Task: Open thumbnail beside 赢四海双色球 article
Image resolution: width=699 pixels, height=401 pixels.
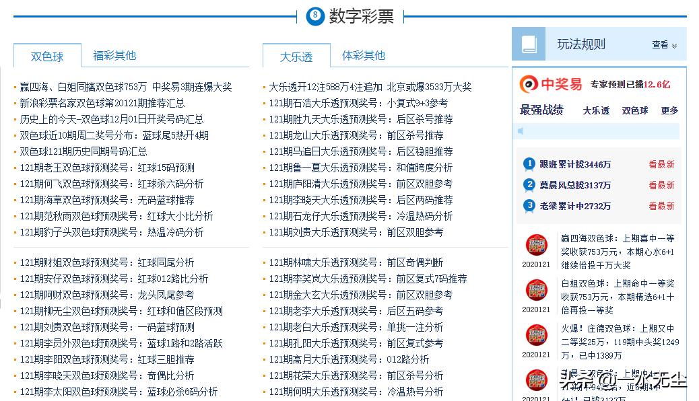Action: point(536,246)
